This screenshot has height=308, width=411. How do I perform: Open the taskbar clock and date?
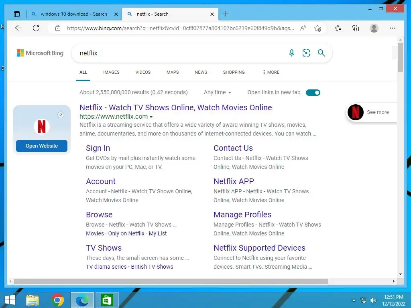click(394, 300)
